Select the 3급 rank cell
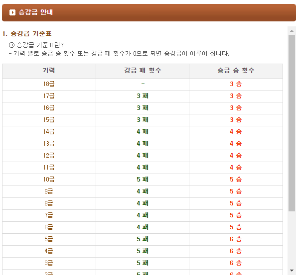Viewport: 297px width, 279px height. click(x=49, y=263)
